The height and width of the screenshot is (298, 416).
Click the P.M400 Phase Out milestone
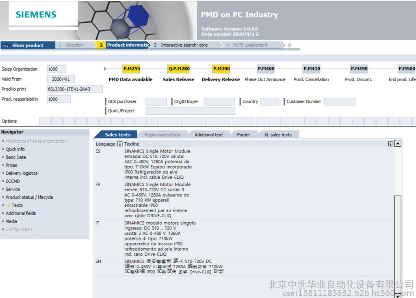click(266, 69)
